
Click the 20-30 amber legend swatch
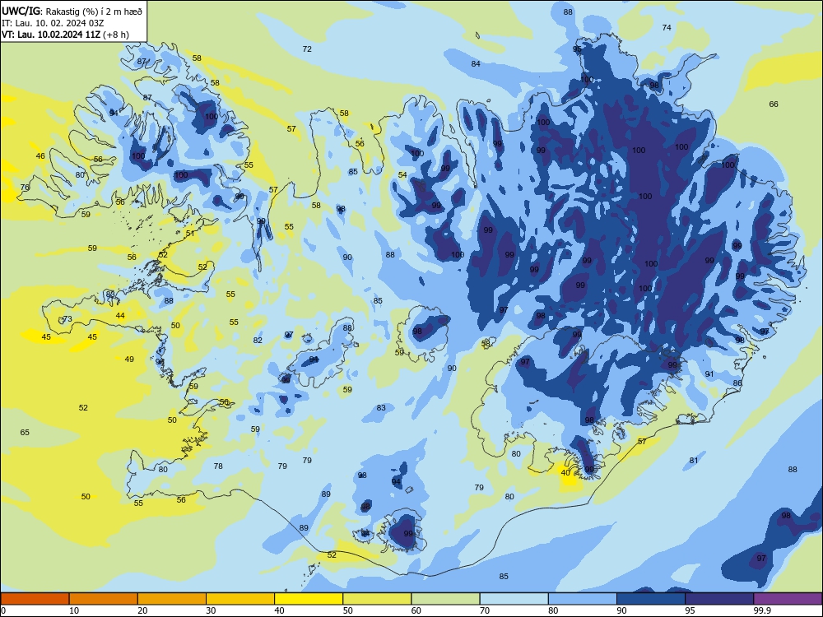pyautogui.click(x=172, y=599)
